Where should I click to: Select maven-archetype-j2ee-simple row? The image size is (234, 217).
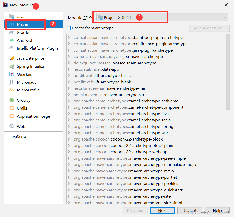(146, 158)
